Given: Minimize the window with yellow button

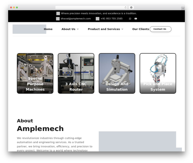Looking at the screenshot, I should tap(14, 7).
